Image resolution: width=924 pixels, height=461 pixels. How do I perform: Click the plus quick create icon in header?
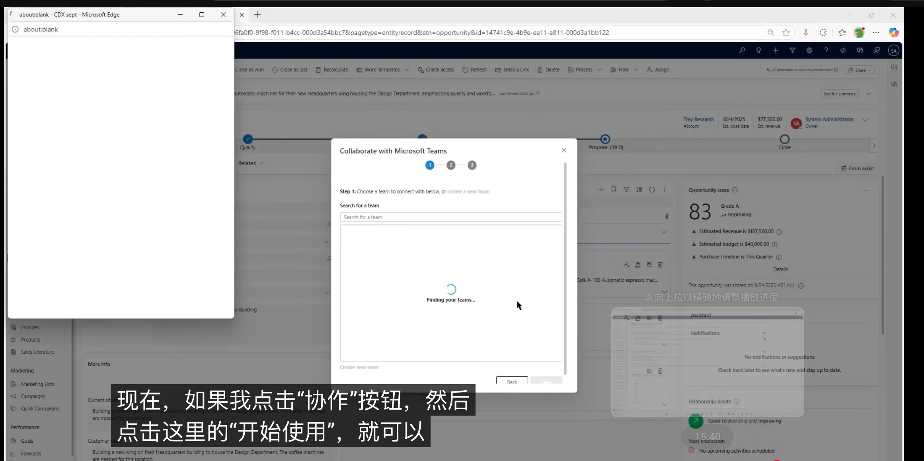[776, 51]
